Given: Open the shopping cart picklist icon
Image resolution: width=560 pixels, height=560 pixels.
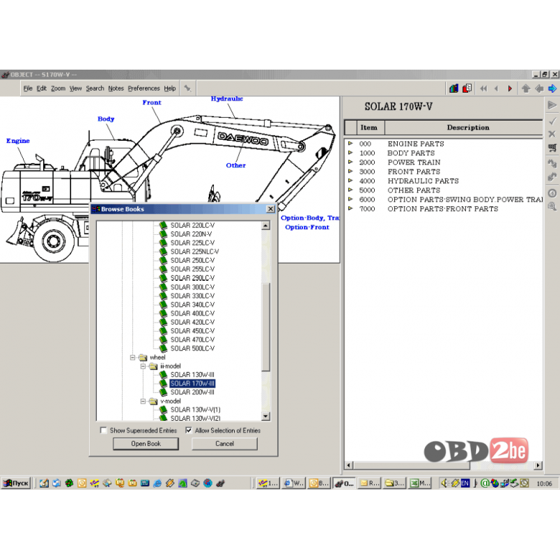Looking at the screenshot, I should coord(552,147).
